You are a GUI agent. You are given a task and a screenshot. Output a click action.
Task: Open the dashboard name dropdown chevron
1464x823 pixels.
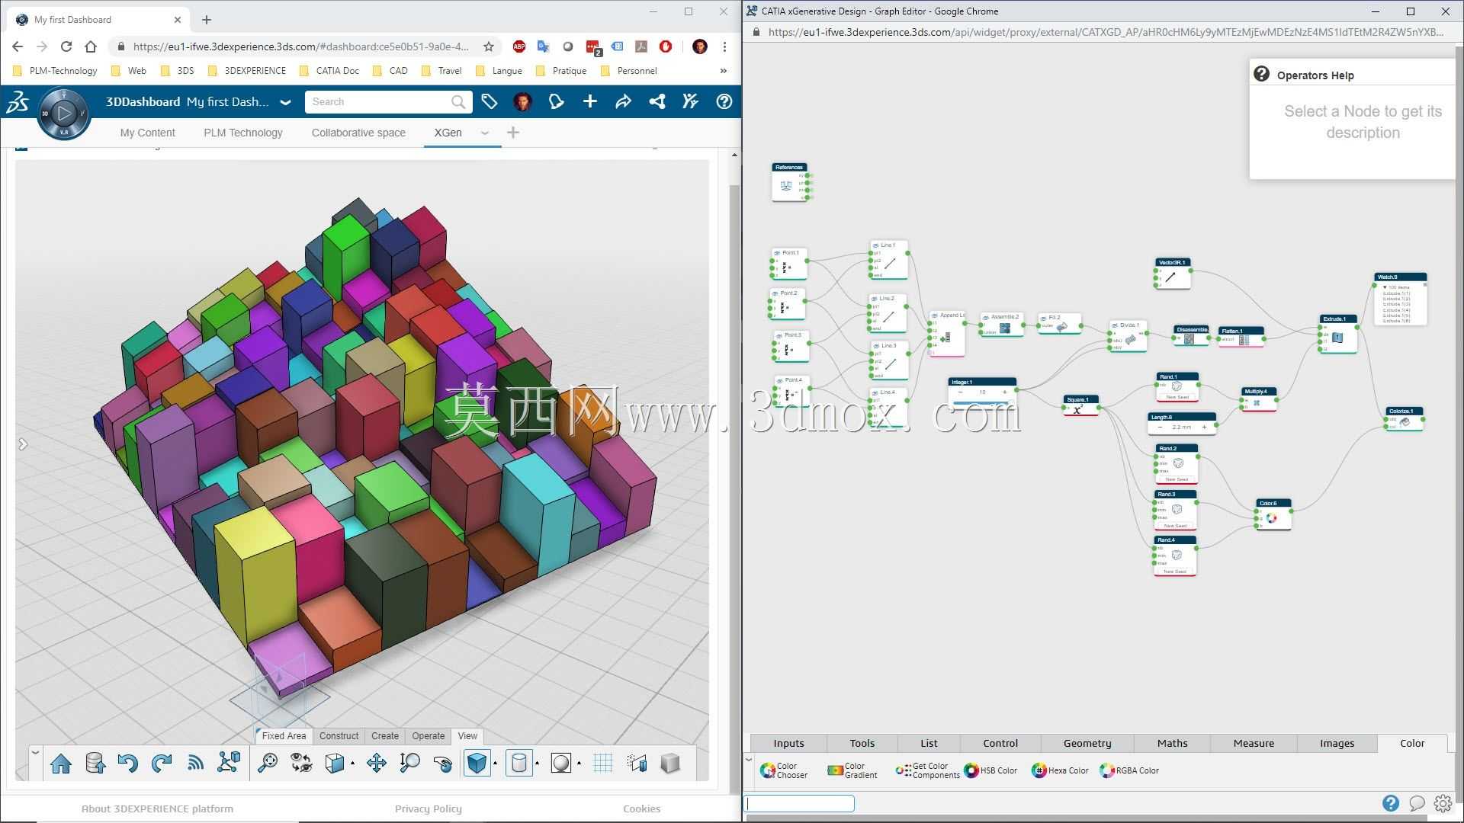pyautogui.click(x=285, y=102)
